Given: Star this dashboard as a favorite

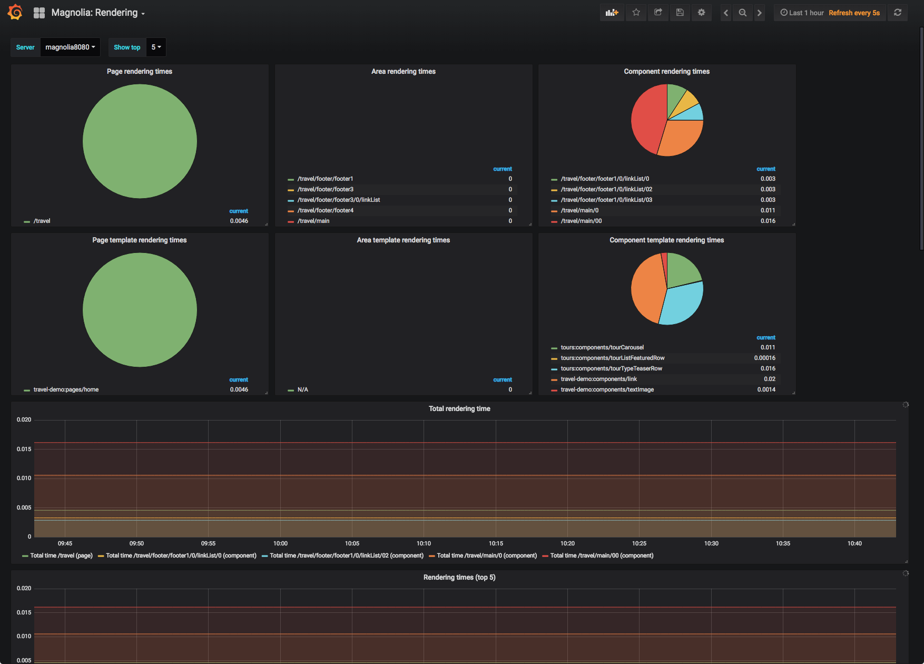Looking at the screenshot, I should click(x=636, y=12).
